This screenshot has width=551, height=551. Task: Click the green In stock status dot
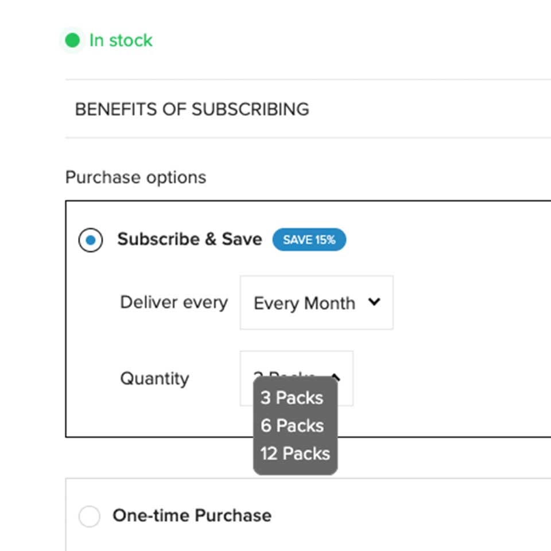(72, 41)
